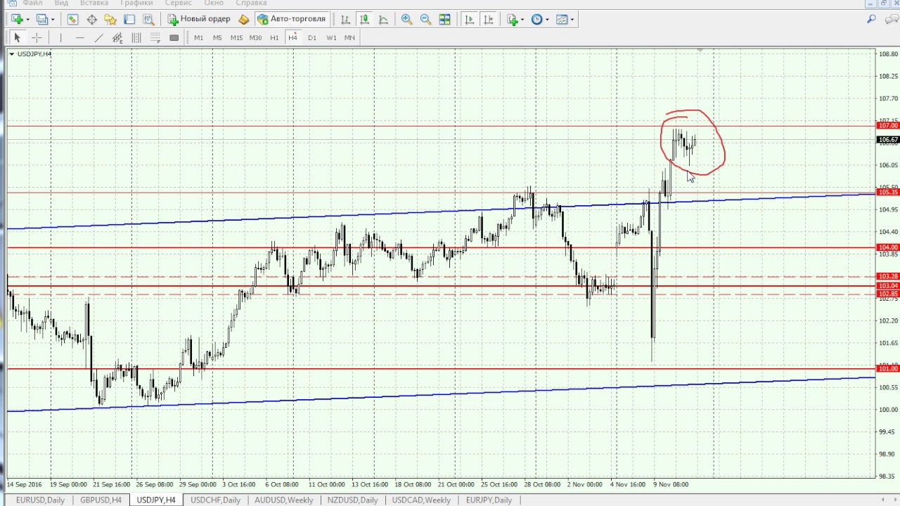Select the equidistant channel tool
The width and height of the screenshot is (900, 506).
click(x=117, y=38)
